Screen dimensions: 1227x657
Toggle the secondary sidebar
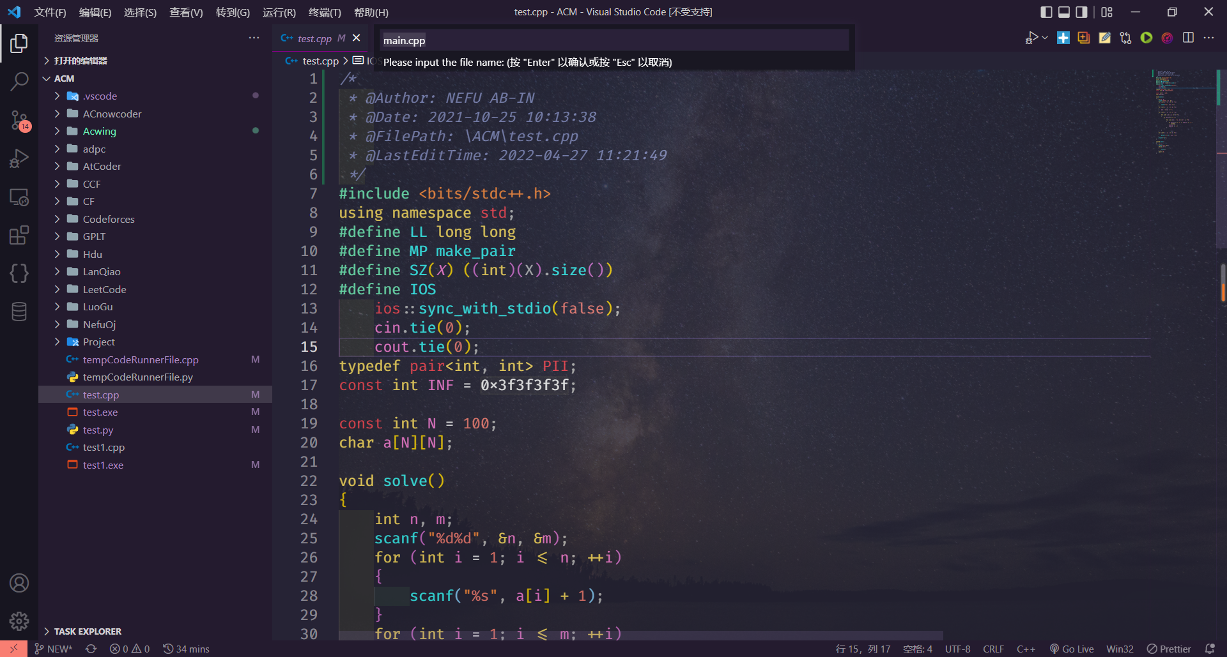(x=1081, y=11)
